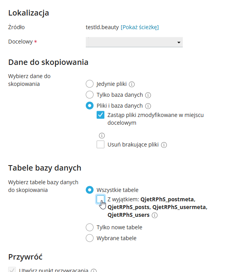Click info icon beside Pliki i baza danych
This screenshot has height=272, width=234.
click(x=148, y=106)
